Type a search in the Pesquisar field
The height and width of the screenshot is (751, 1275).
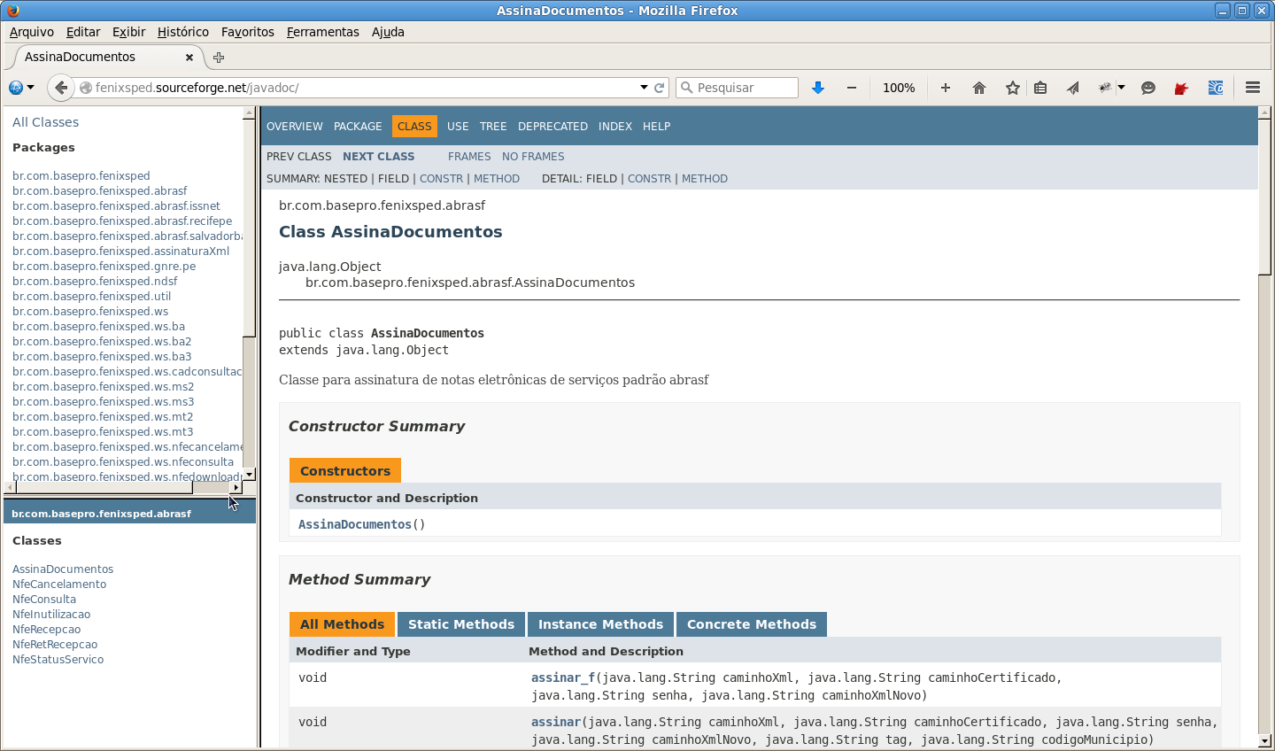tap(744, 88)
